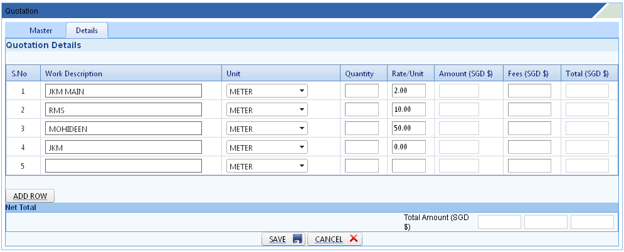Click the ADD ROW button

point(30,196)
